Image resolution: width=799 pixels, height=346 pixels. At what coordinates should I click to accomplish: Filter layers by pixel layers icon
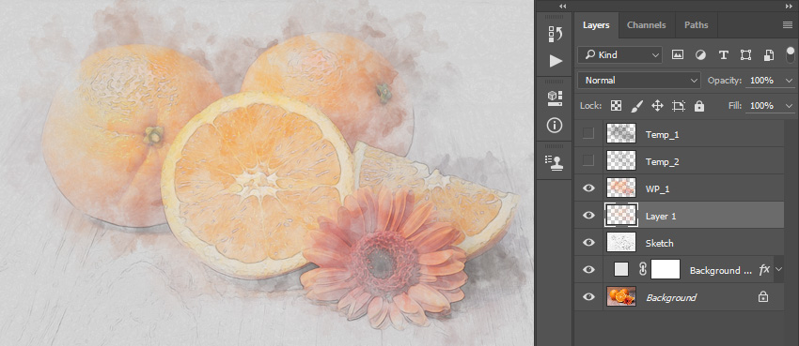677,55
